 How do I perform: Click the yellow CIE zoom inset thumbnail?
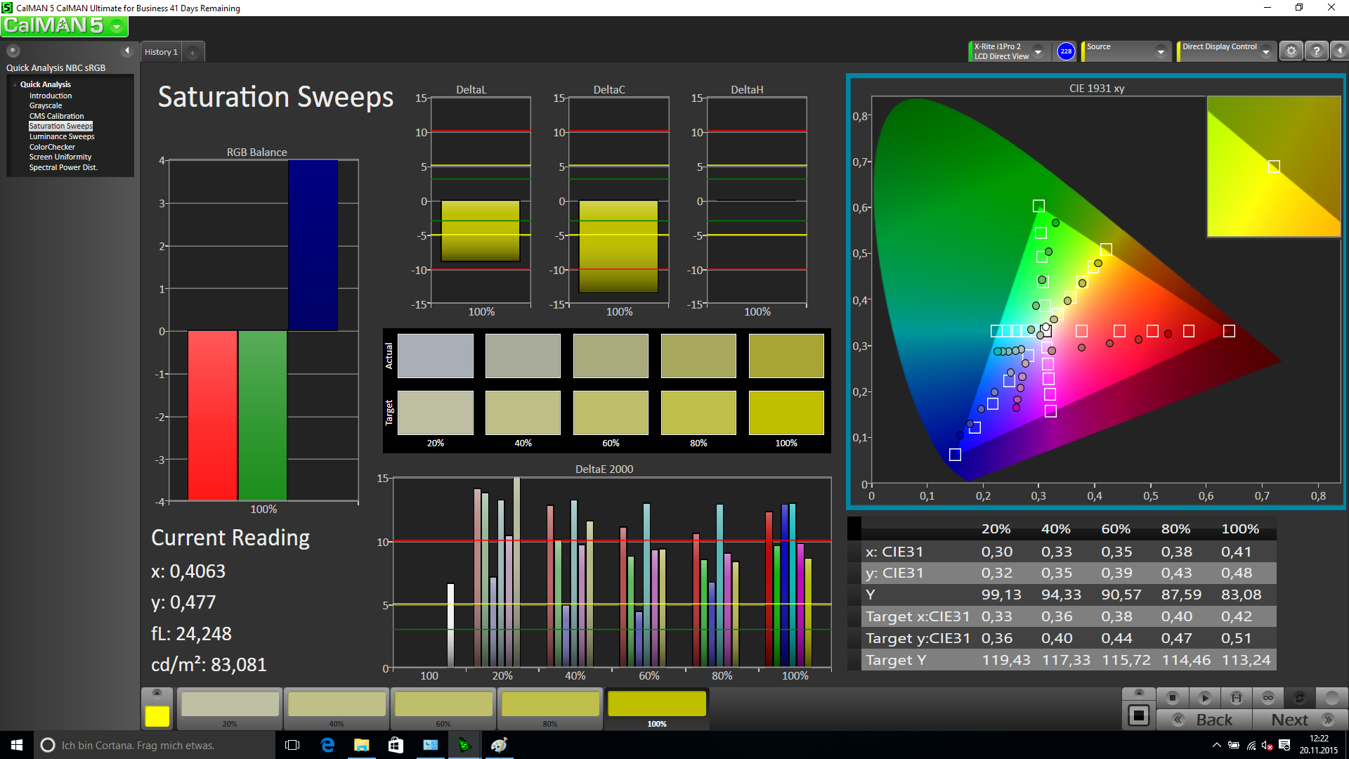(1274, 167)
